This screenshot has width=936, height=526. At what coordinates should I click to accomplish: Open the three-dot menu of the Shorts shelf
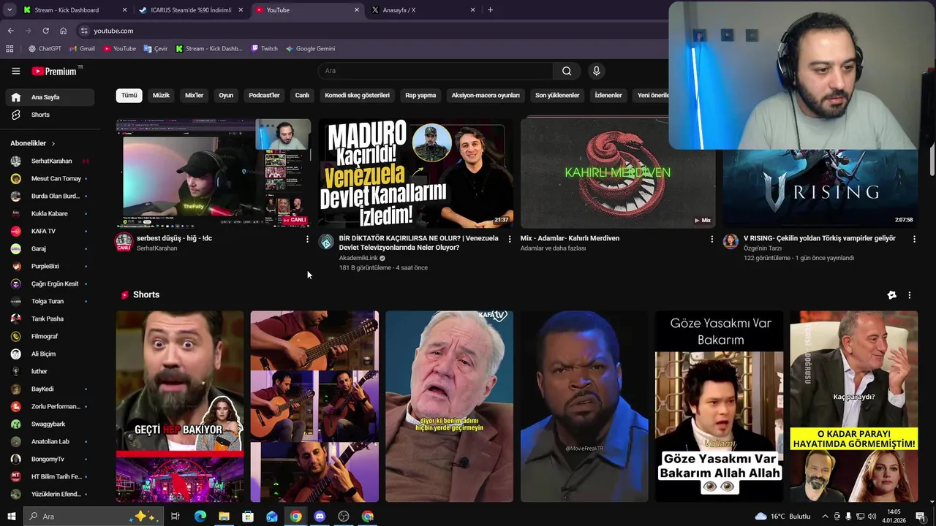click(x=910, y=295)
